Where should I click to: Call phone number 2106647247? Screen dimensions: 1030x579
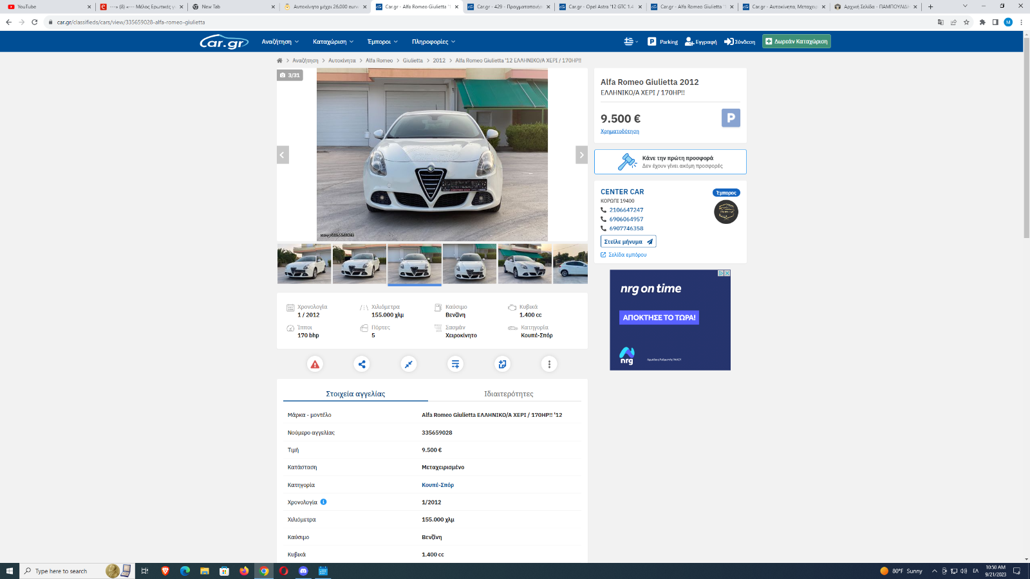click(626, 210)
